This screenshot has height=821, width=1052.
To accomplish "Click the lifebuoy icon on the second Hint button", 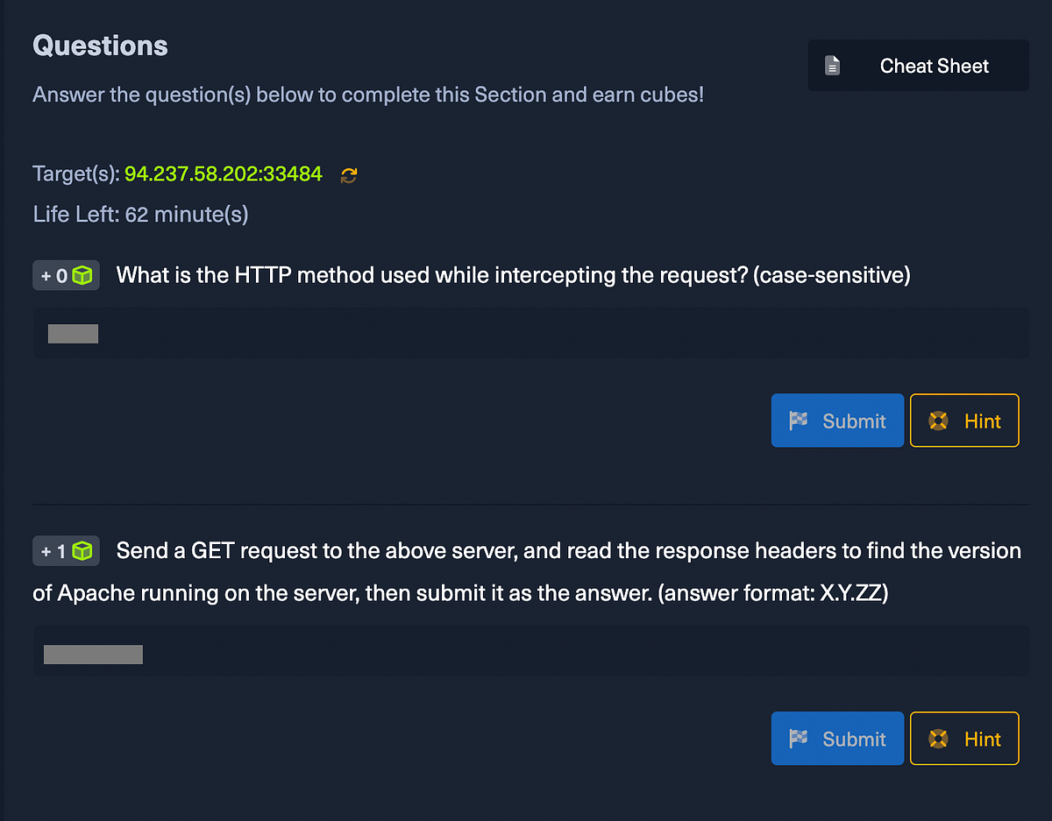I will [938, 738].
